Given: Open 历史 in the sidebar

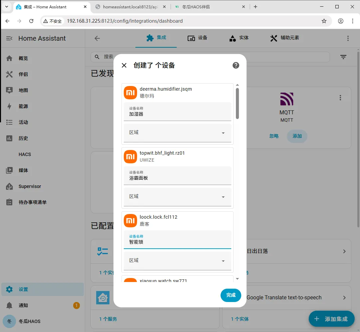Looking at the screenshot, I should click(x=43, y=138).
